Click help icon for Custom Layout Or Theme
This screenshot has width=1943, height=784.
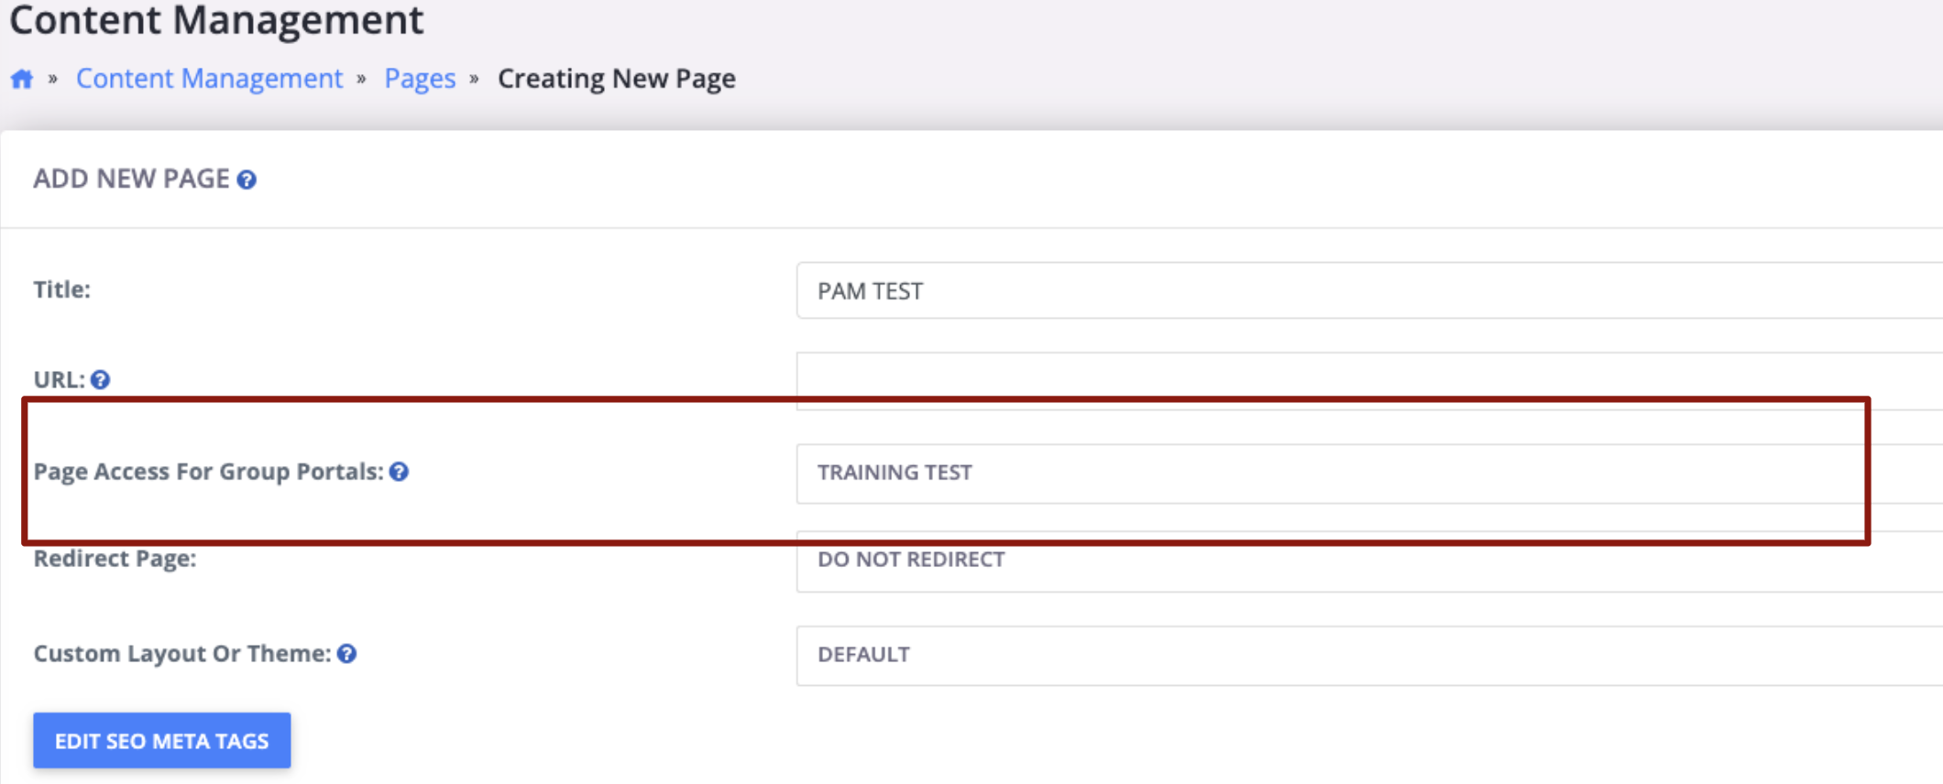tap(346, 654)
